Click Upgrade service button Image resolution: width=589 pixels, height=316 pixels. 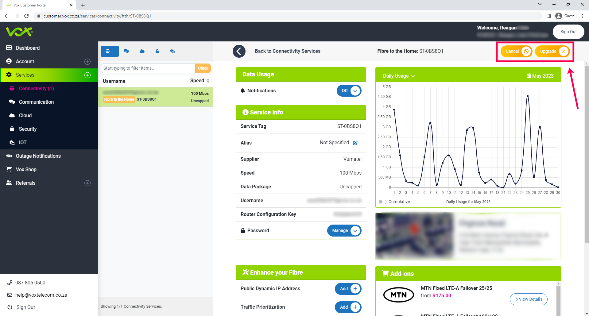pyautogui.click(x=552, y=51)
